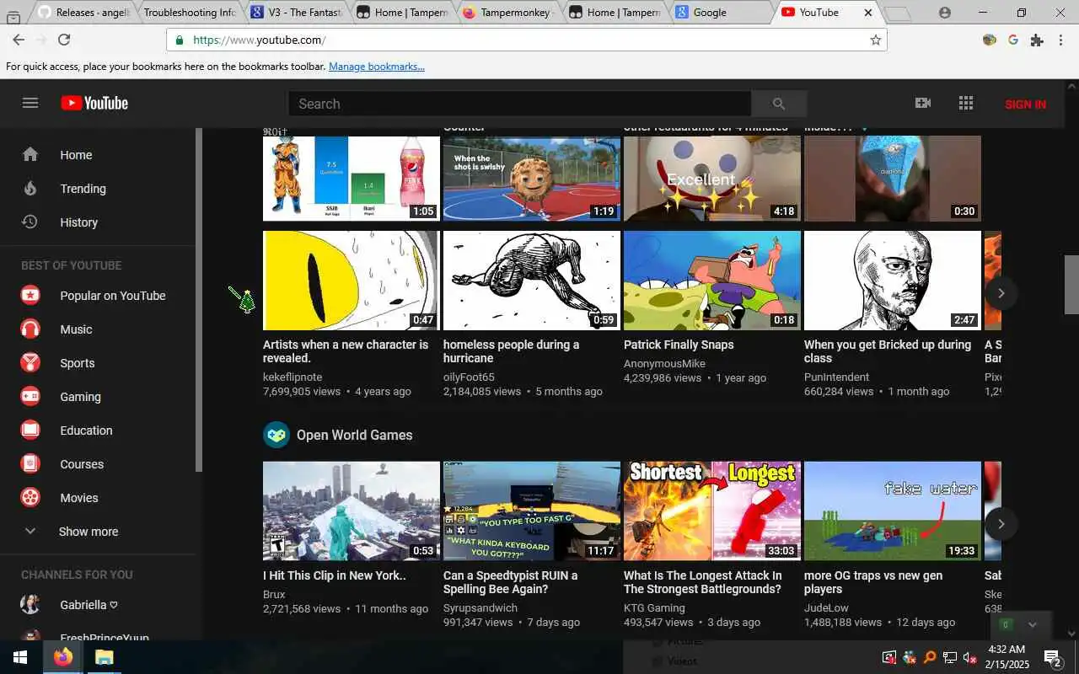
Task: Click the Windows Start button
Action: (x=19, y=657)
